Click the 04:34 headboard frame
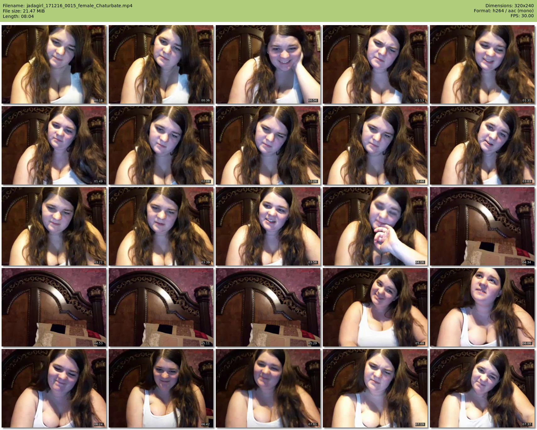The width and height of the screenshot is (537, 430). pyautogui.click(x=482, y=226)
